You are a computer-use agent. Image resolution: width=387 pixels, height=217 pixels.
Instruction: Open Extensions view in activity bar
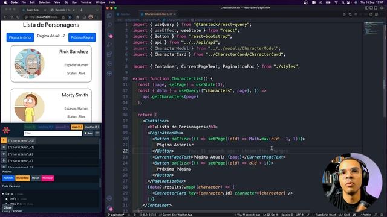[x=109, y=54]
